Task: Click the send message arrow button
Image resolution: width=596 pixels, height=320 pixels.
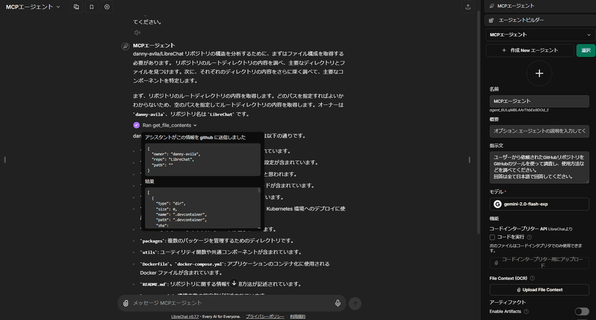Action: click(x=355, y=303)
